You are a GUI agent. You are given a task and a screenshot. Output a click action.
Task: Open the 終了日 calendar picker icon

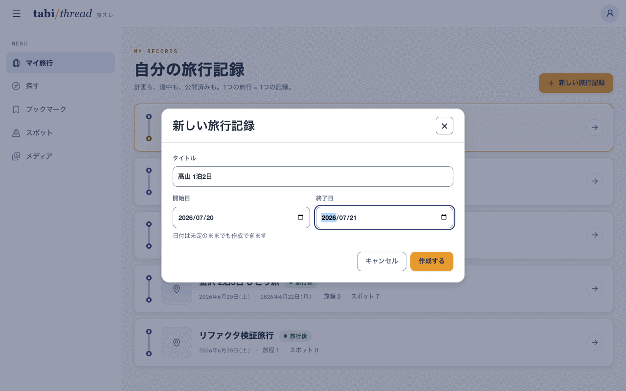(x=444, y=217)
